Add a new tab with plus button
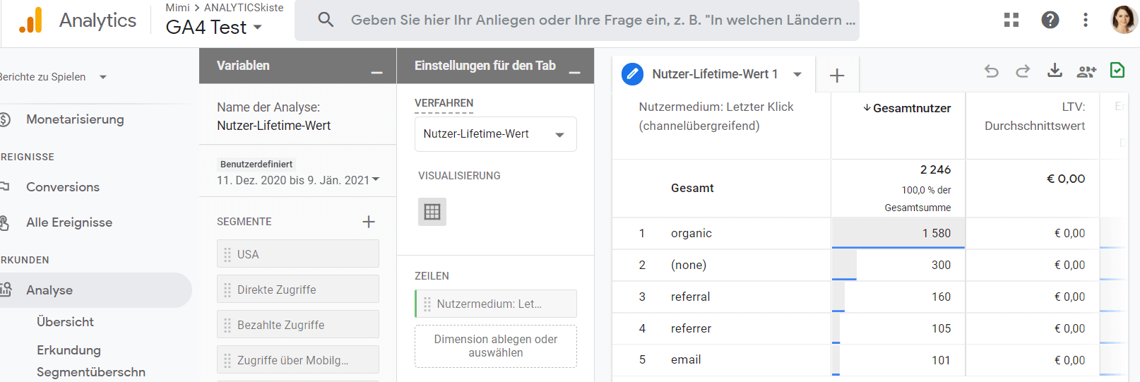 [x=837, y=76]
